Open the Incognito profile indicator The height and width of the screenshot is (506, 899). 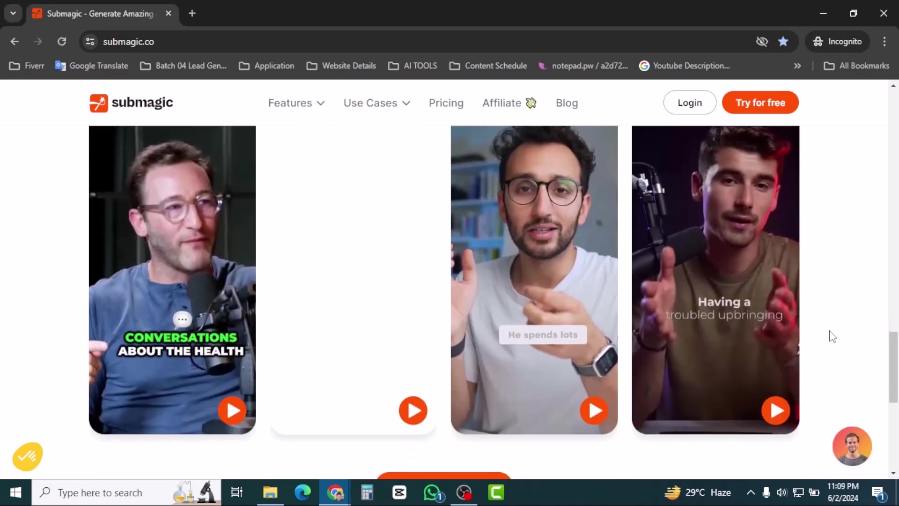point(838,41)
